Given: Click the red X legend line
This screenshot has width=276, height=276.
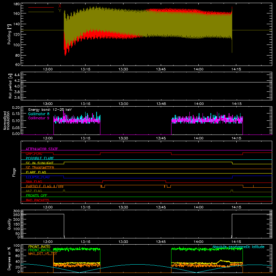Looking at the screenshot, I should click(41, 7).
